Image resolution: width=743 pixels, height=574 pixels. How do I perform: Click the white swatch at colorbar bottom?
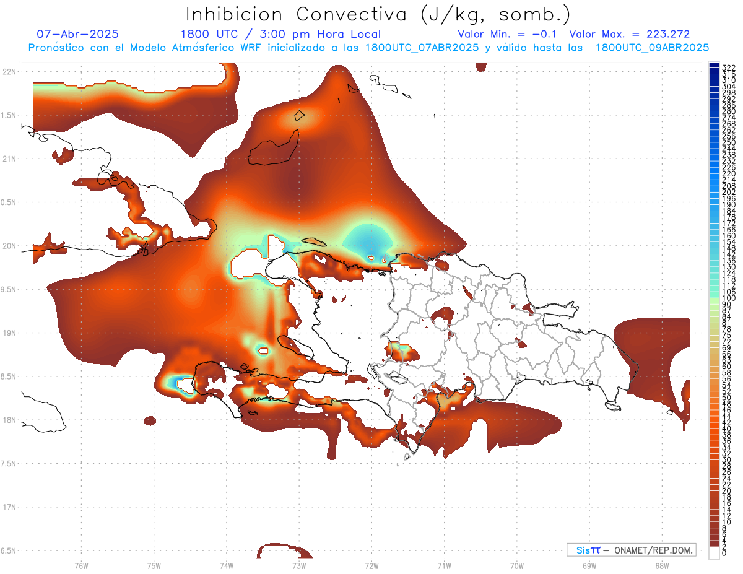(714, 553)
